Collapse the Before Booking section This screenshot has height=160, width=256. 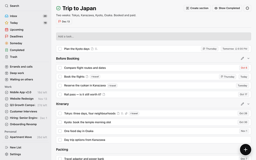click(248, 58)
